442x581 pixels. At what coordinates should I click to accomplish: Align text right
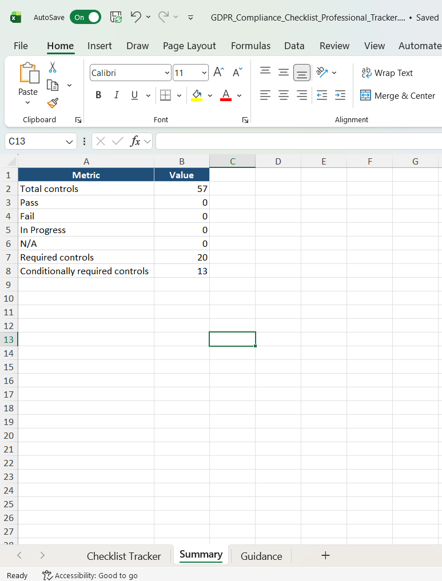pos(302,95)
